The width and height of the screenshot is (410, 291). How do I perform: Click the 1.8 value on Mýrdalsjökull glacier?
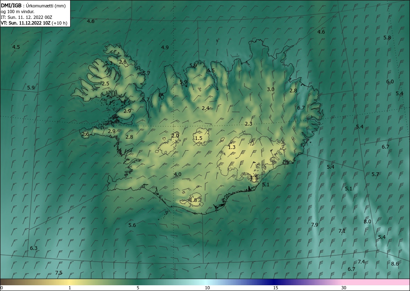tap(193, 200)
